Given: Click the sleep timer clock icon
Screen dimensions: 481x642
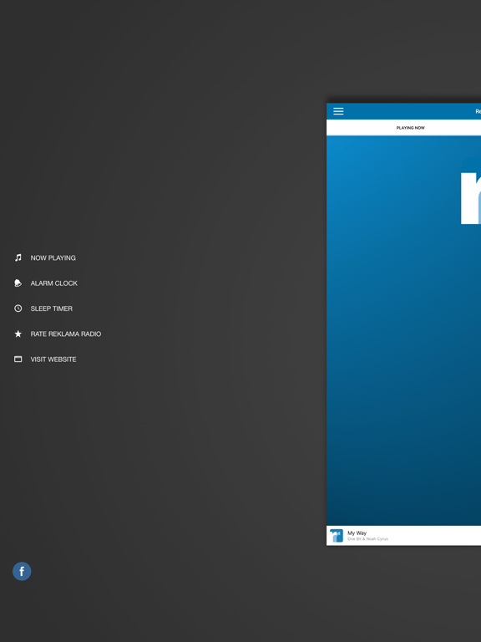Looking at the screenshot, I should click(x=18, y=308).
